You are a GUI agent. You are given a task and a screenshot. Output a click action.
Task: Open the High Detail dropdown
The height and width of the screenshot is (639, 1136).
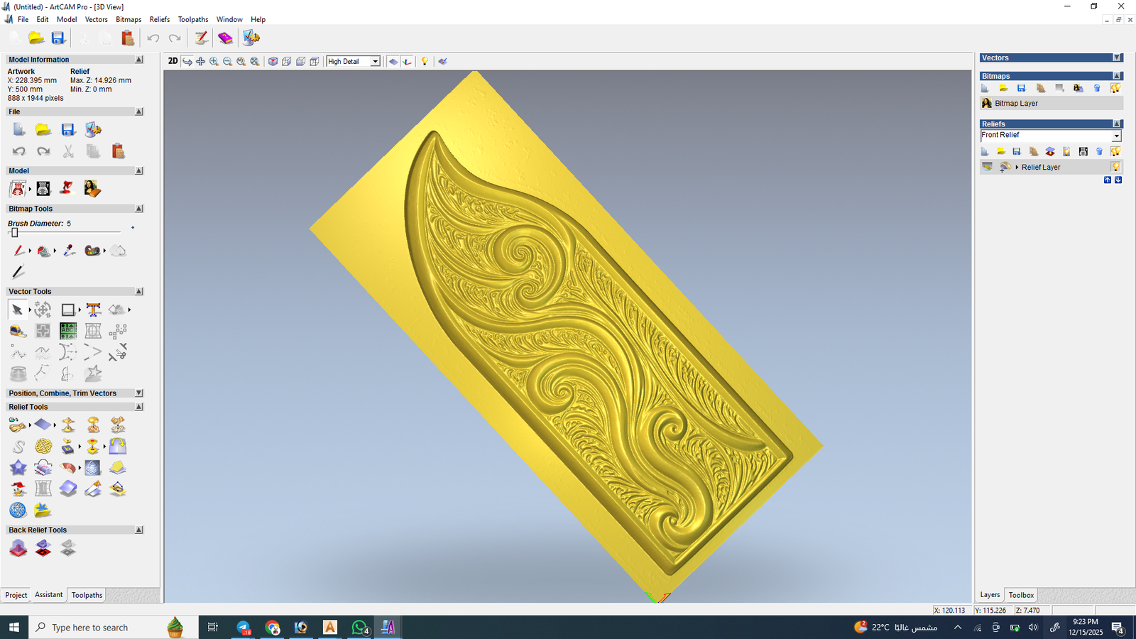(375, 62)
